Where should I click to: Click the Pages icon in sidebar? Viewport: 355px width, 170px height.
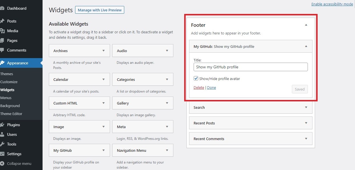[x=2, y=40]
